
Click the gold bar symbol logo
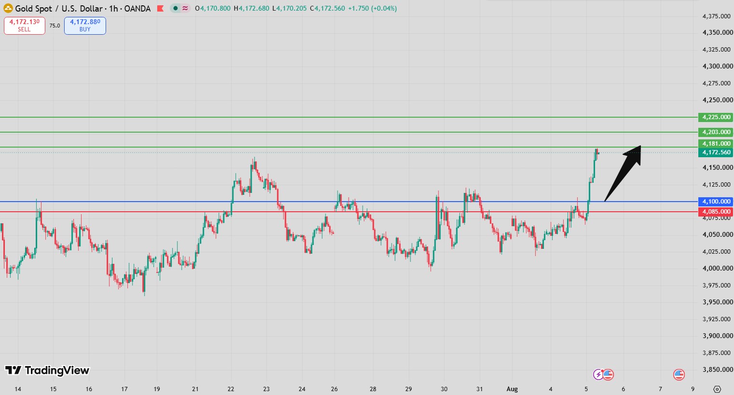click(8, 8)
